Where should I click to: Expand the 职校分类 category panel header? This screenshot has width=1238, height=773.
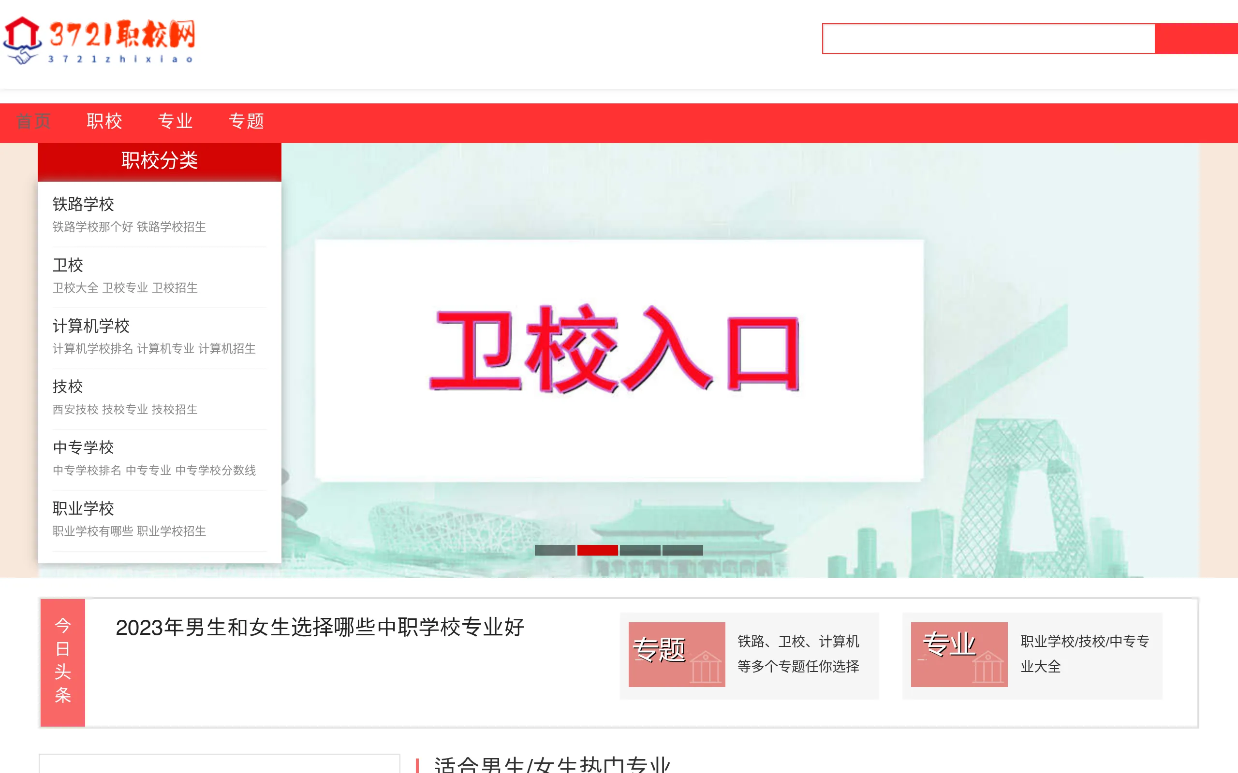click(x=159, y=160)
